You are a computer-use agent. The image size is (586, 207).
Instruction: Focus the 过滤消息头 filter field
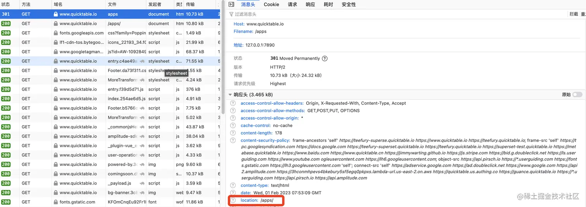click(397, 14)
